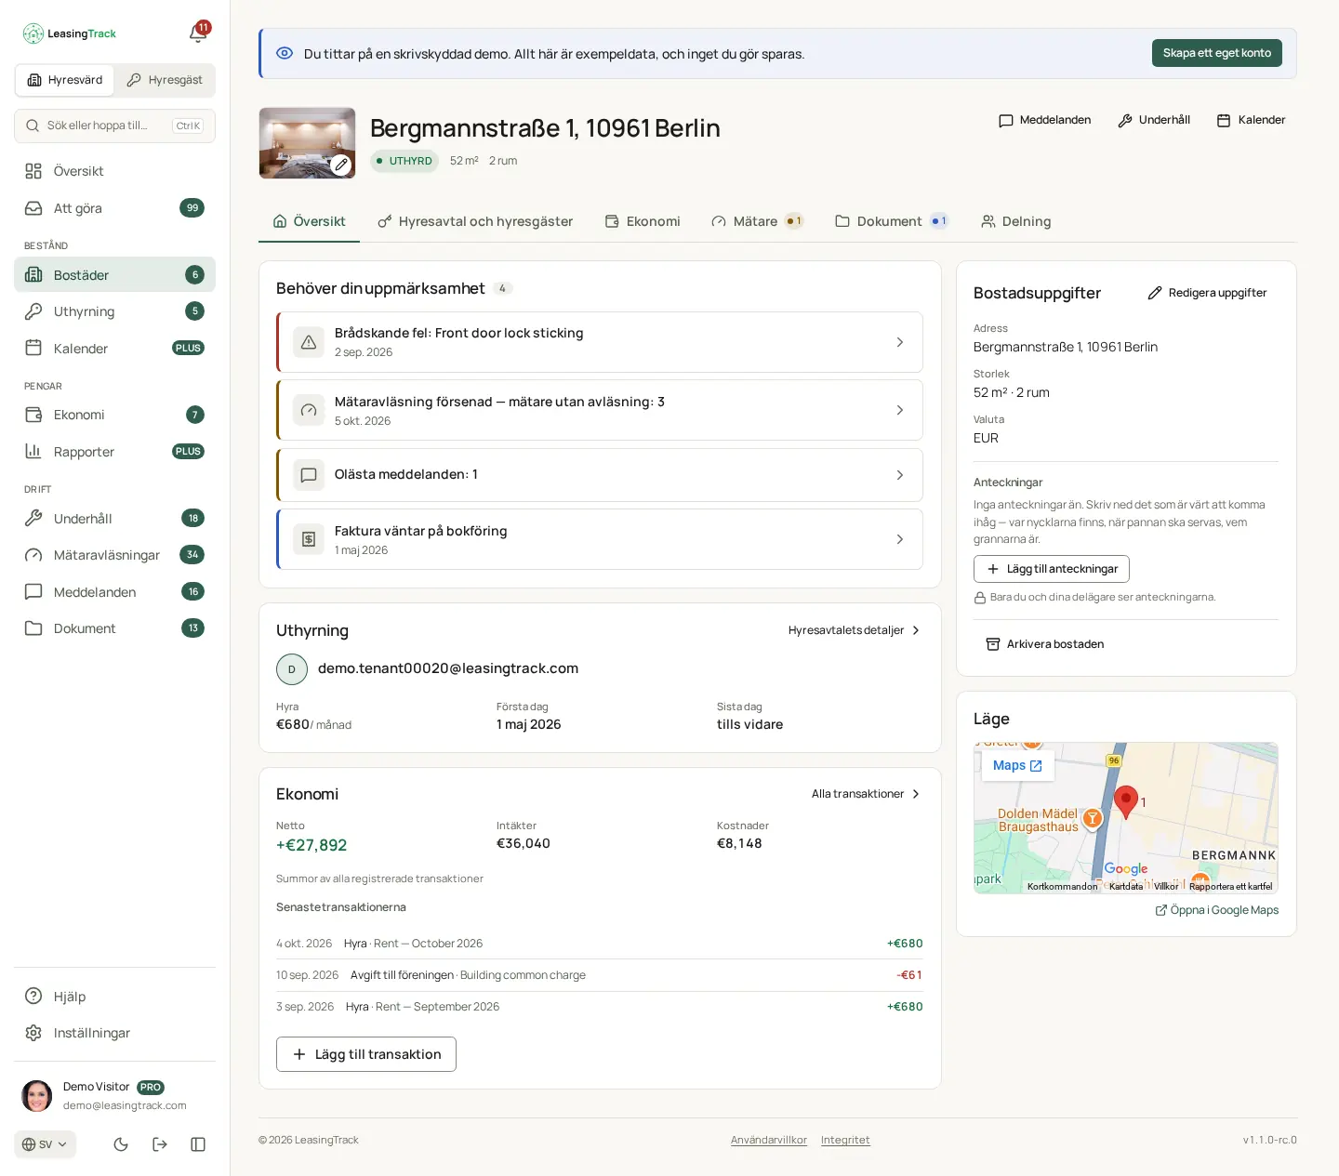Go to Mätaravläsningar in sidebar
The image size is (1339, 1176).
114,555
